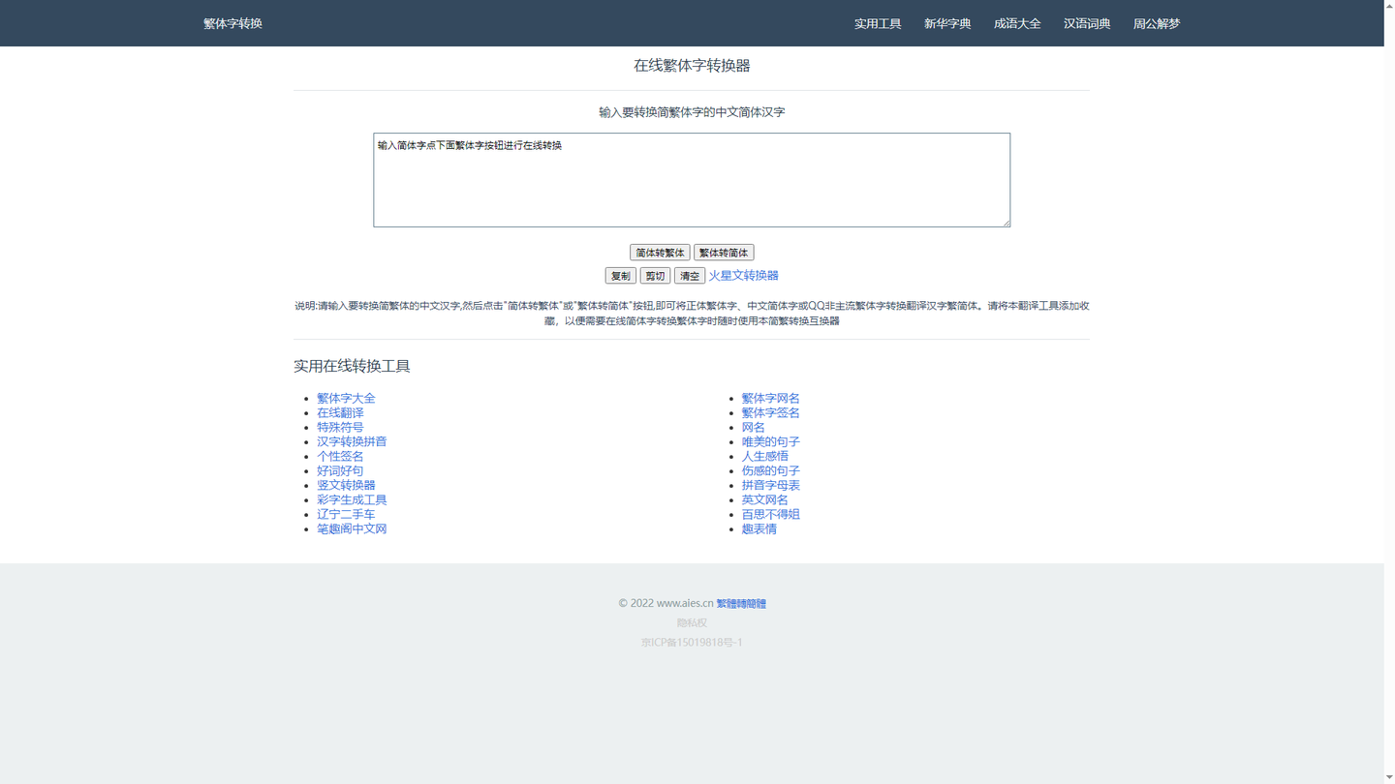
Task: Open the 特殊符号 link
Action: tap(340, 427)
